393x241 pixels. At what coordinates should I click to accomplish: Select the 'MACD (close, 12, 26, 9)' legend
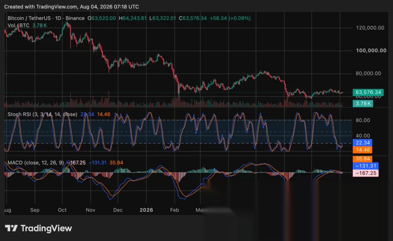coord(36,163)
